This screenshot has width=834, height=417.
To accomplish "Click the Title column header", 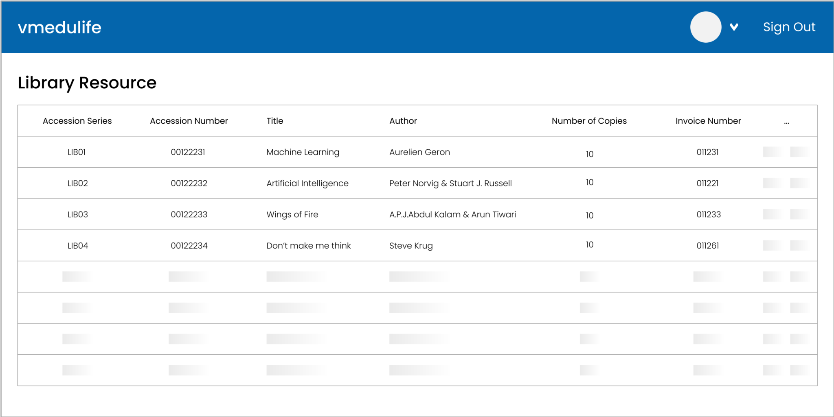I will [275, 121].
